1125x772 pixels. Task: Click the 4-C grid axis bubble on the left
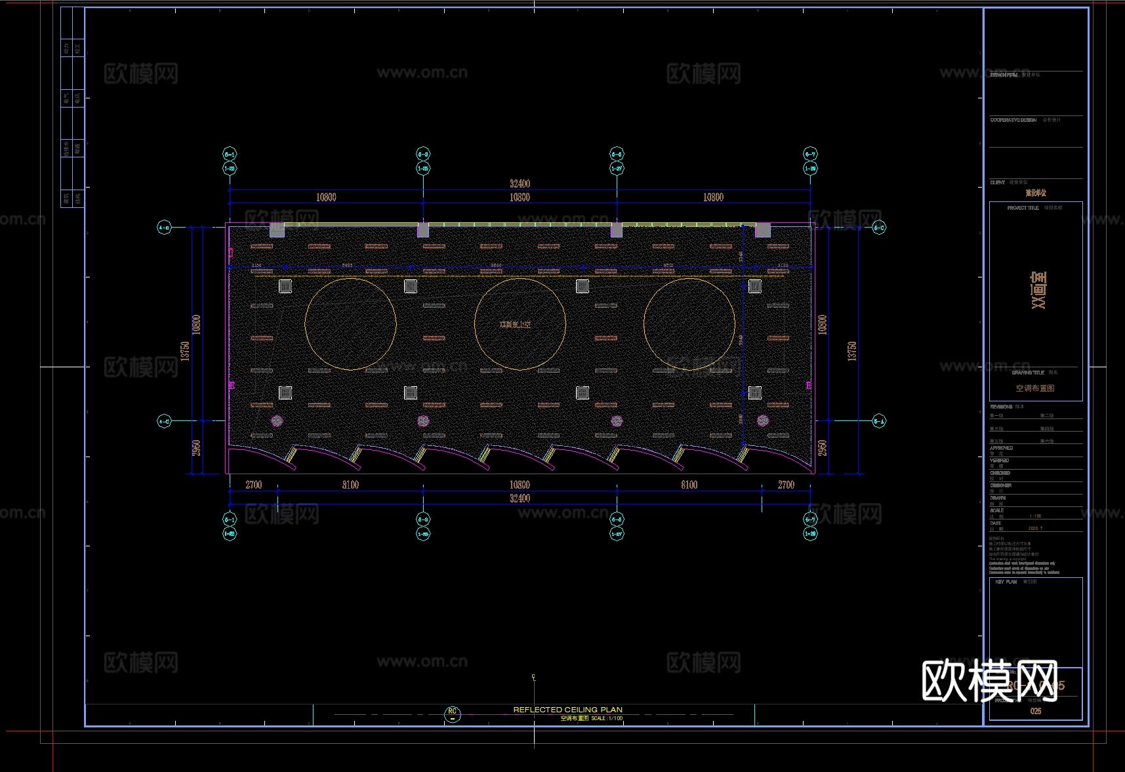coord(164,421)
